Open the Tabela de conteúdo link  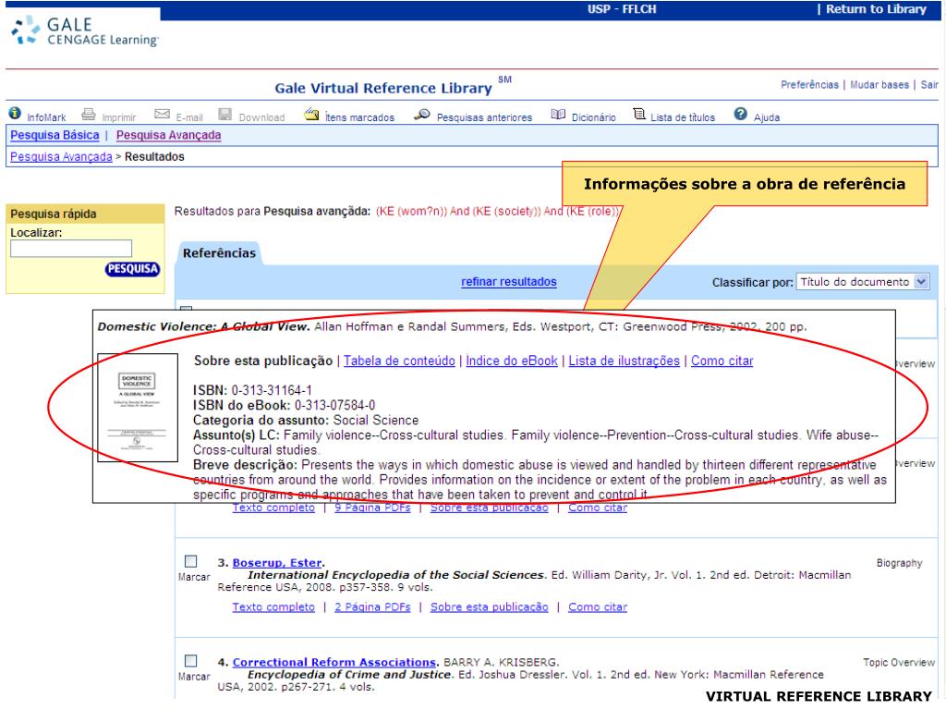pyautogui.click(x=399, y=361)
